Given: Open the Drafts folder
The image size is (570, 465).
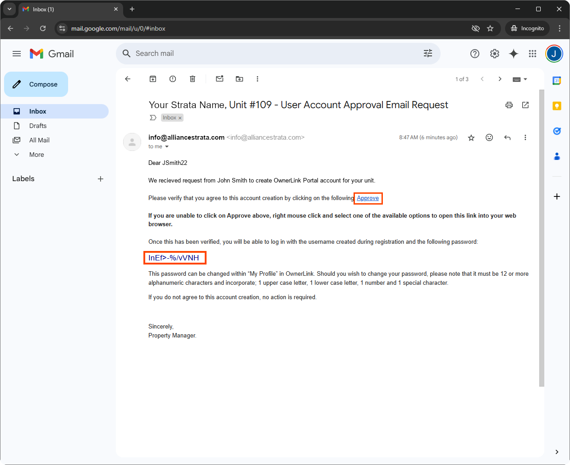Looking at the screenshot, I should [x=38, y=126].
